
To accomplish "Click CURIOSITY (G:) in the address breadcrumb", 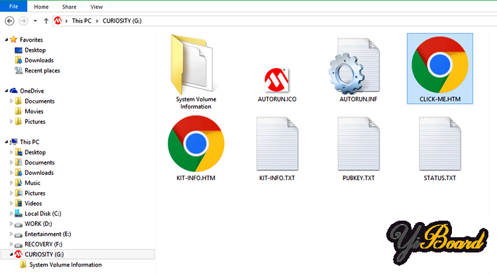I will pyautogui.click(x=122, y=21).
